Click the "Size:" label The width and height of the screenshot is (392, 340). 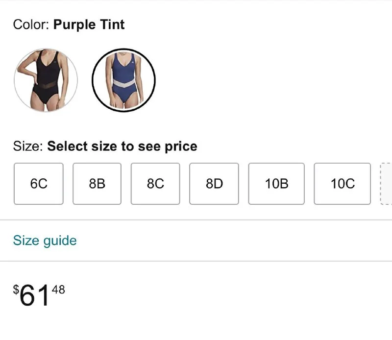click(x=28, y=146)
